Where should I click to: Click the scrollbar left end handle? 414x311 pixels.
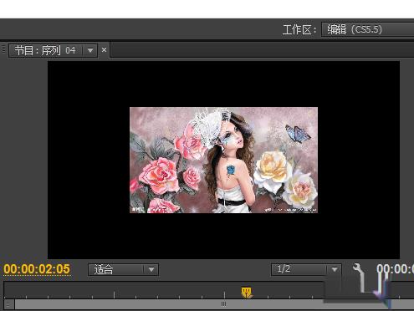[8, 304]
